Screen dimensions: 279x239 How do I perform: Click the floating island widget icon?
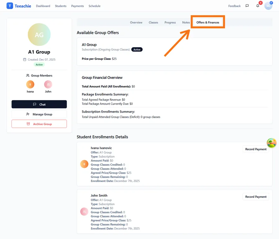tap(272, 143)
